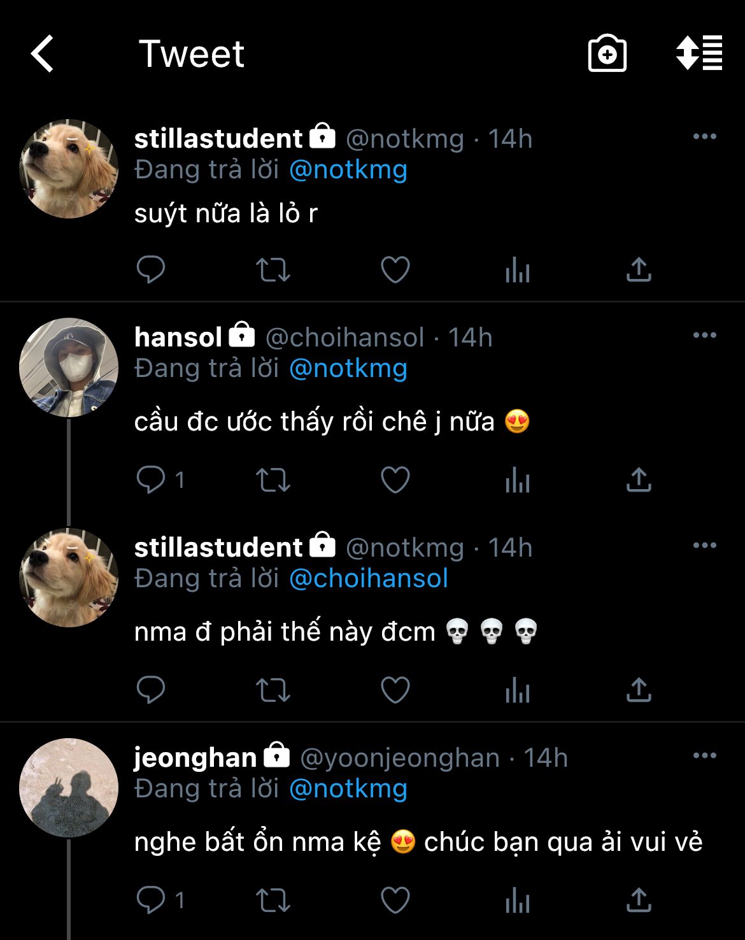Tap the jeonghan display name
Image resolution: width=745 pixels, height=940 pixels.
click(x=195, y=757)
